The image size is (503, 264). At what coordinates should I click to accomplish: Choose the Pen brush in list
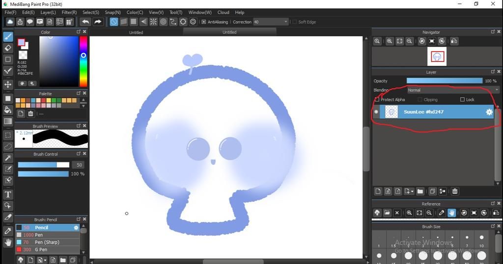pos(48,235)
